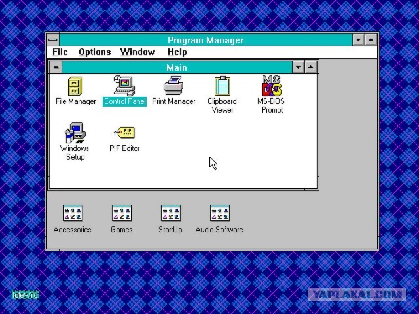Click the IdleWild minimized icon on desktop
This screenshot has width=419, height=314.
(x=26, y=295)
